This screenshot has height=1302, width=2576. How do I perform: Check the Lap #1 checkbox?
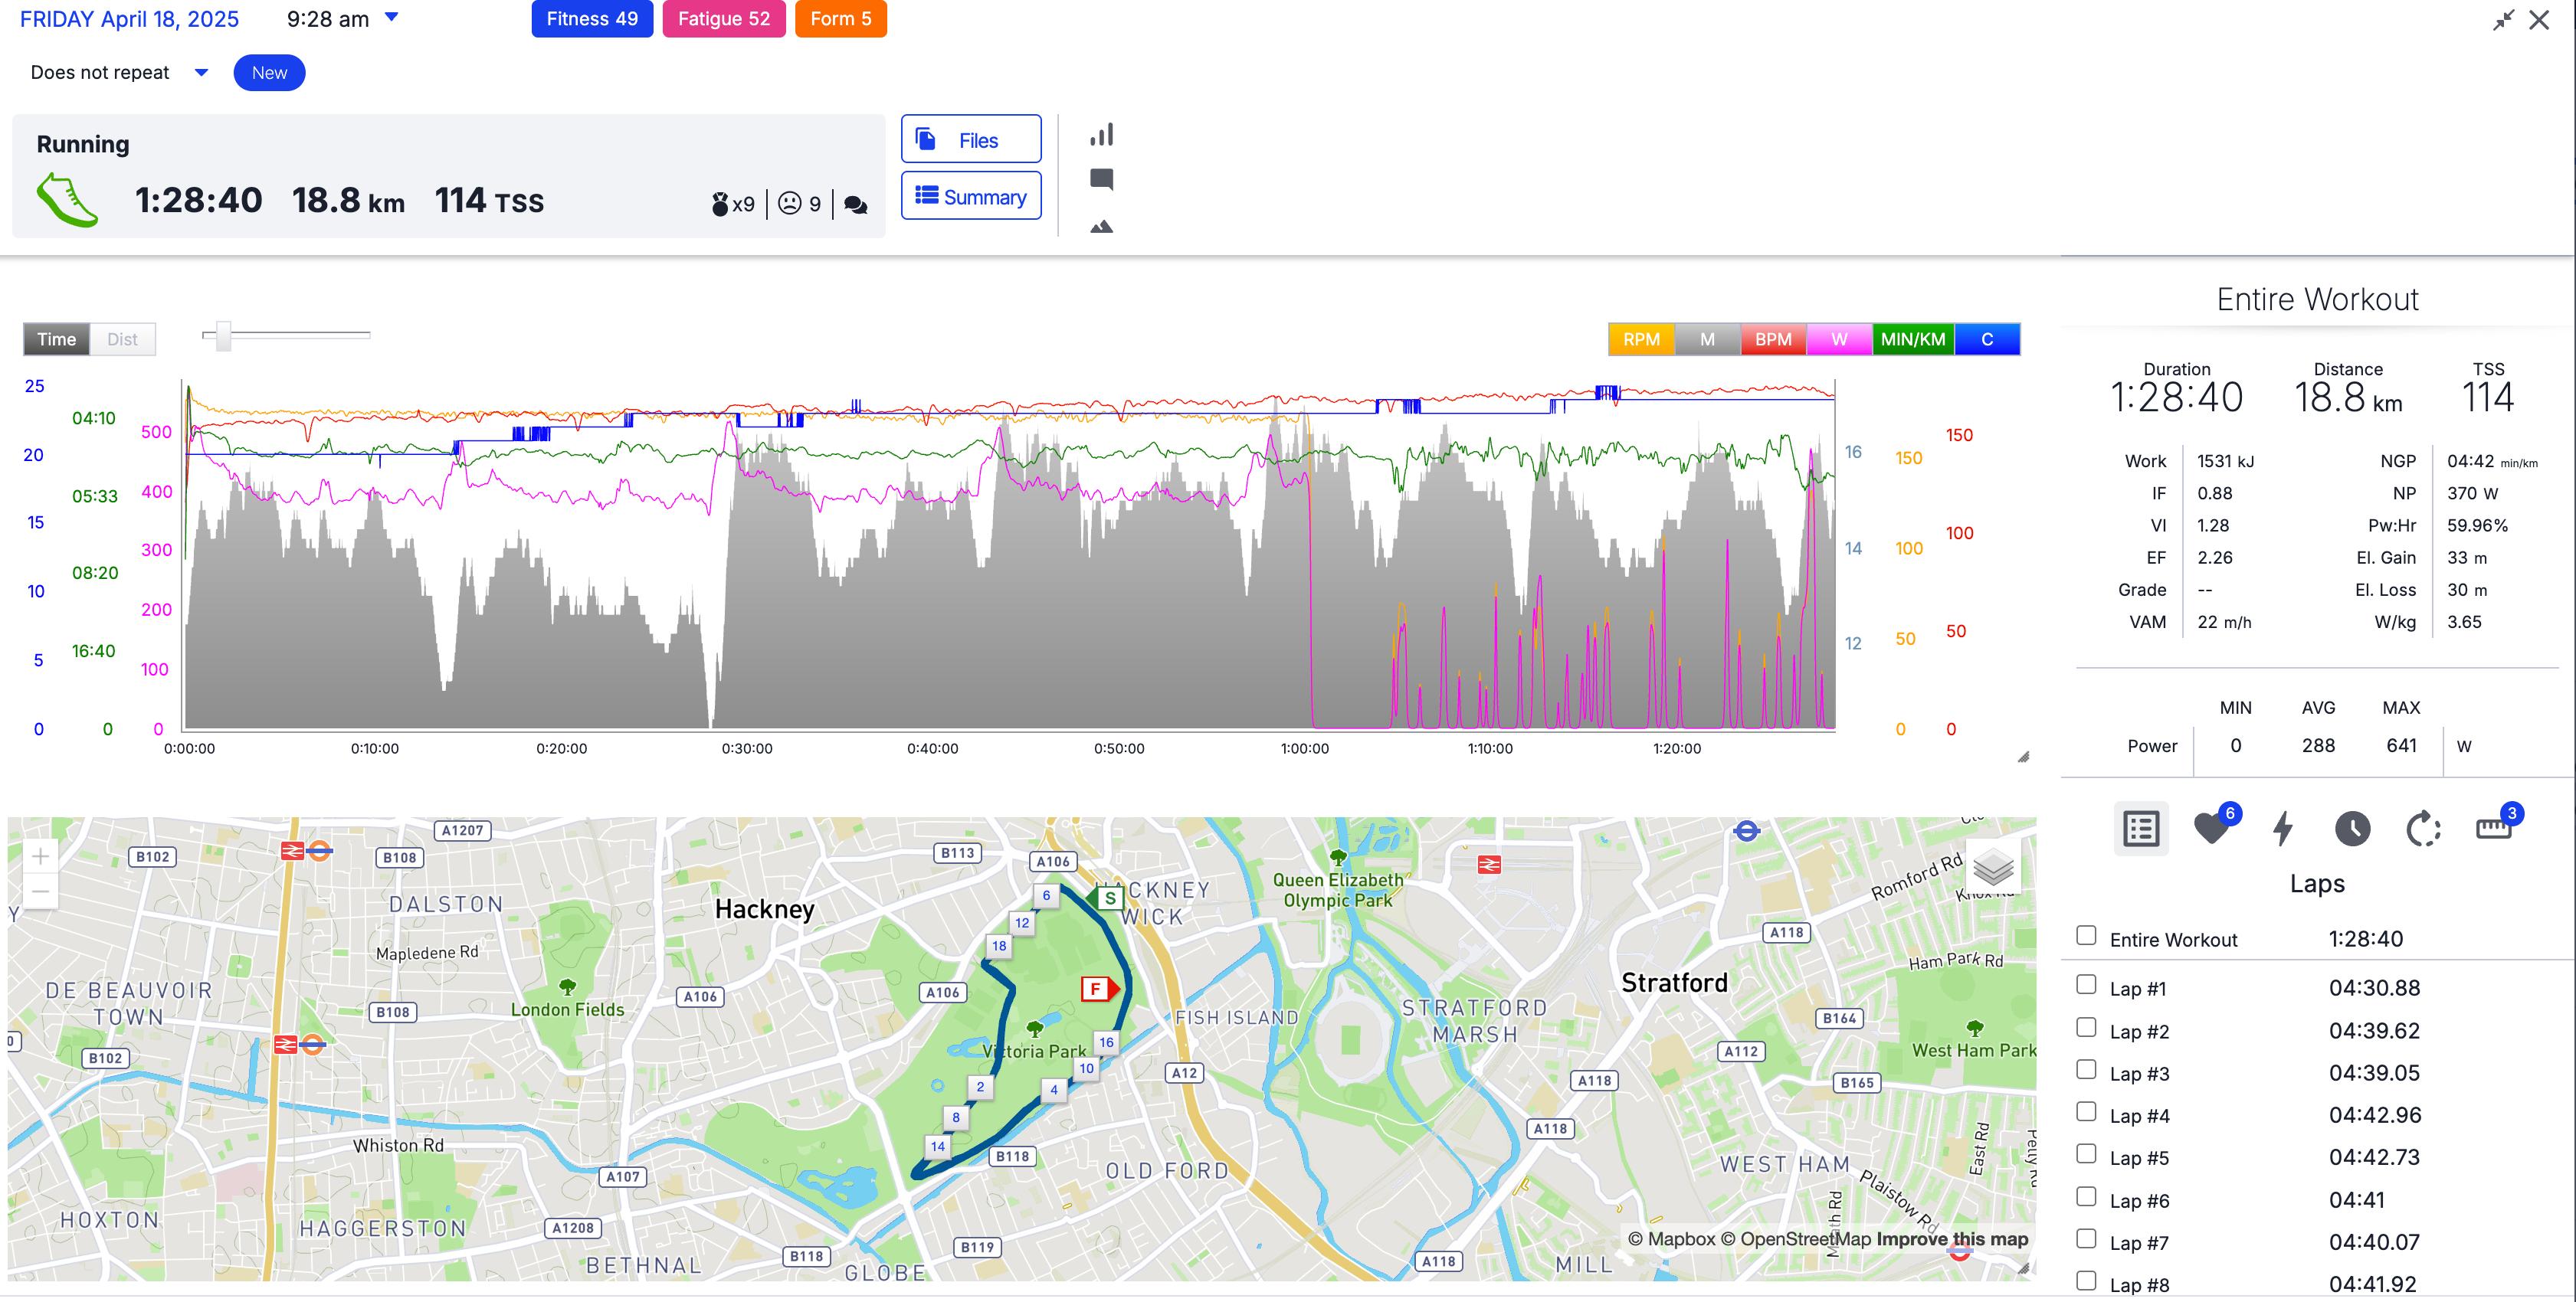click(2086, 985)
